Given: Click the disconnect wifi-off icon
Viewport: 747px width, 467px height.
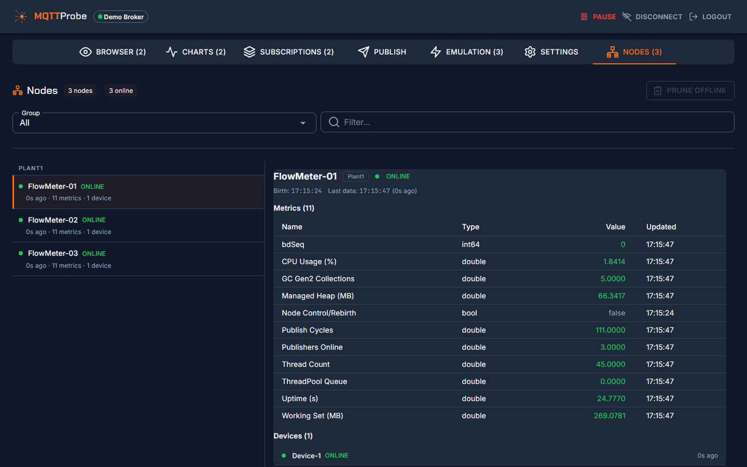Looking at the screenshot, I should pyautogui.click(x=627, y=17).
